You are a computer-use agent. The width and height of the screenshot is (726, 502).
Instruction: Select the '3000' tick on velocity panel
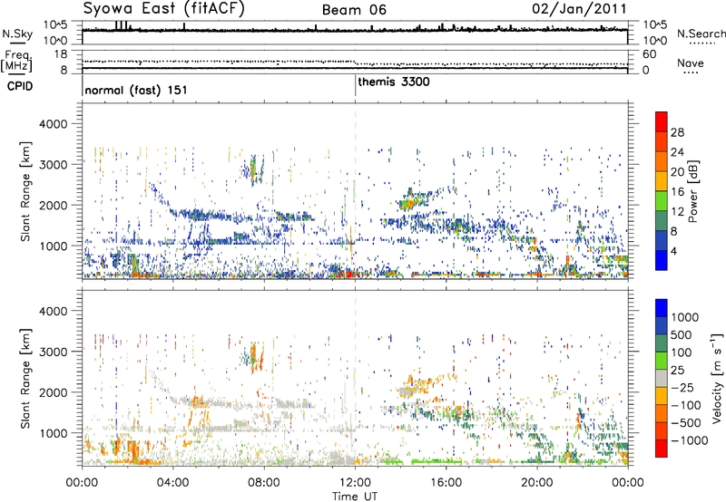(54, 352)
